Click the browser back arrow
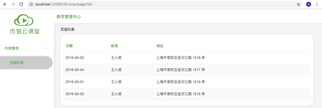The image size is (322, 108). coord(5,4)
